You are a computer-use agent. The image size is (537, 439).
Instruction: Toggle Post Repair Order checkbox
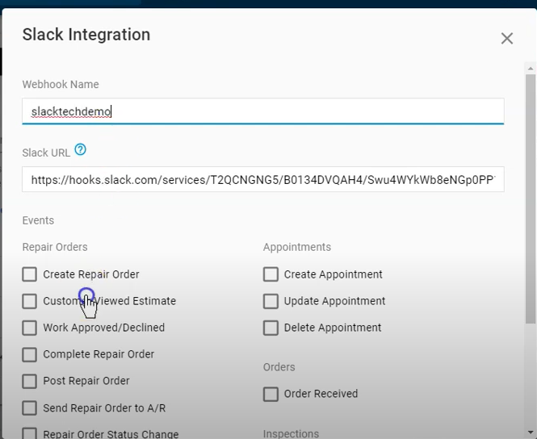coord(29,381)
